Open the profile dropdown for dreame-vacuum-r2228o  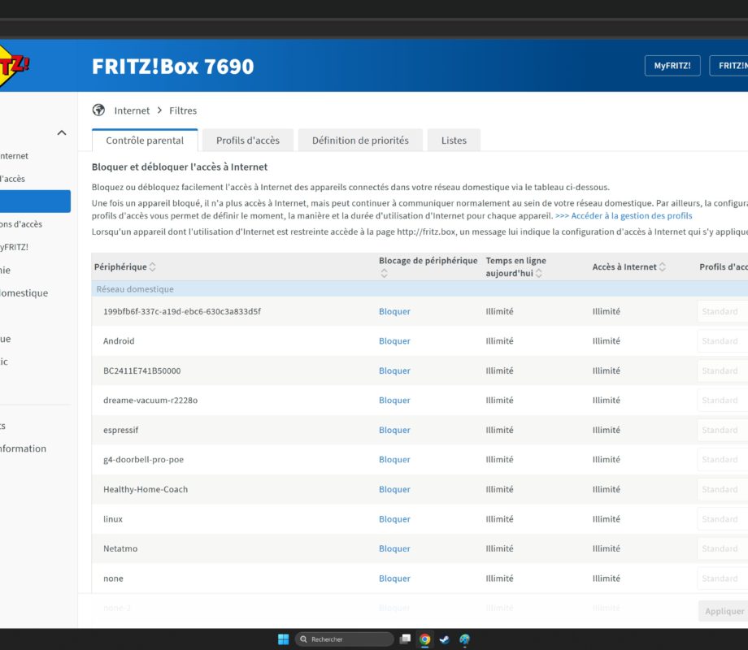pyautogui.click(x=723, y=400)
